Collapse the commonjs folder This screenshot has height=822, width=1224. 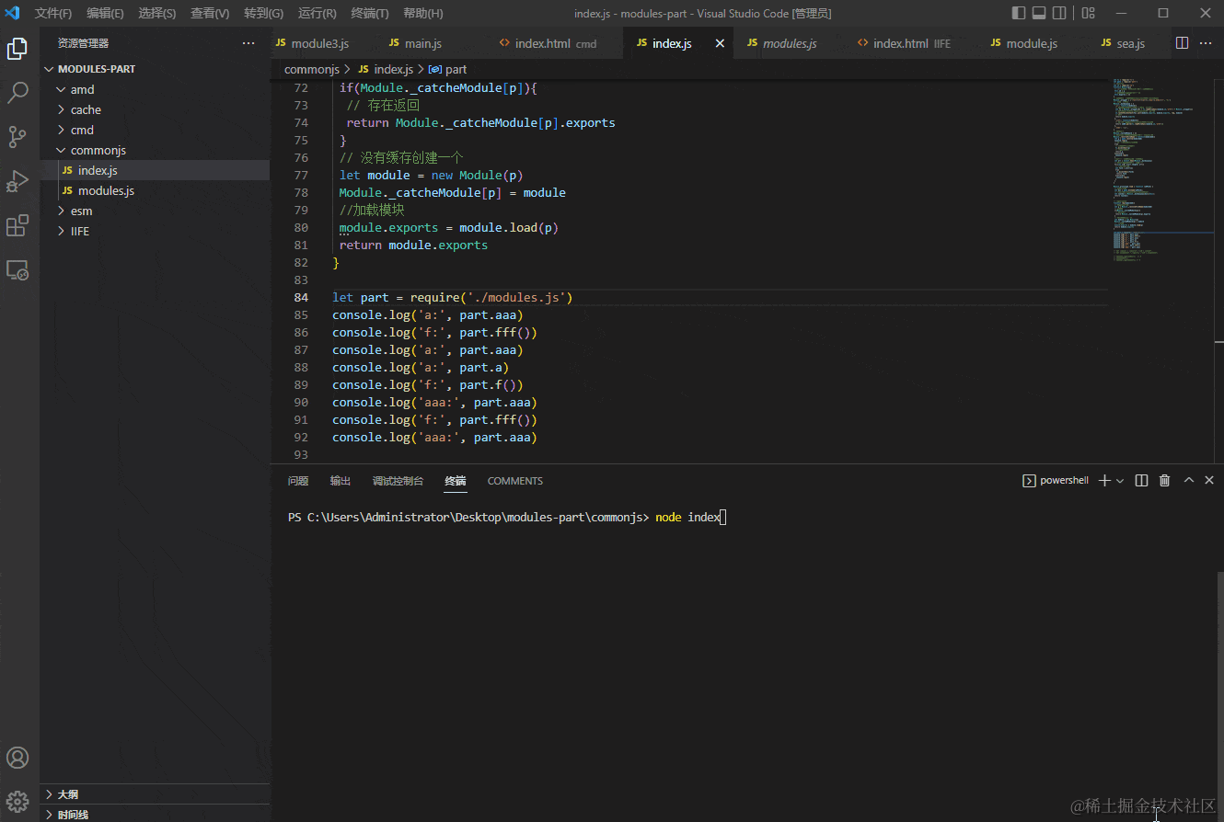point(96,150)
